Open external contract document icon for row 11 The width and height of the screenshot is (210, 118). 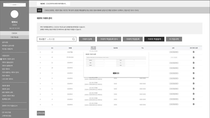click(193, 63)
